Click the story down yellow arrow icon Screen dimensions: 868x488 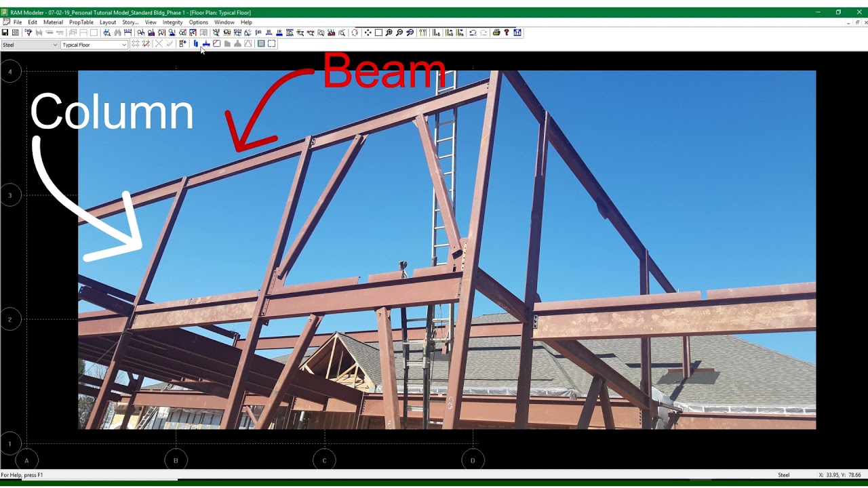(460, 33)
